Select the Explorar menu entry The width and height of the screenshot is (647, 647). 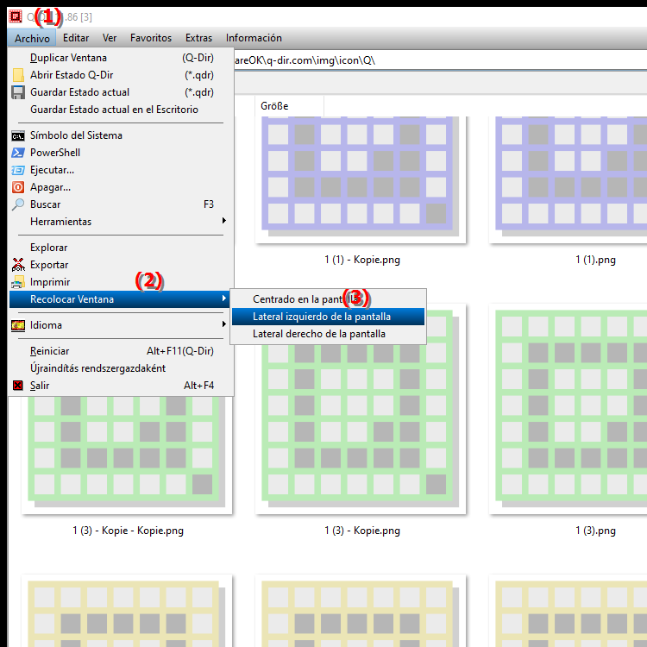[x=122, y=248]
